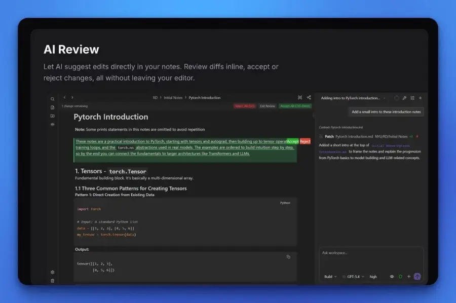Click the '1 change remaining' status text
Screen dimensions: 456x303
[x=74, y=106]
